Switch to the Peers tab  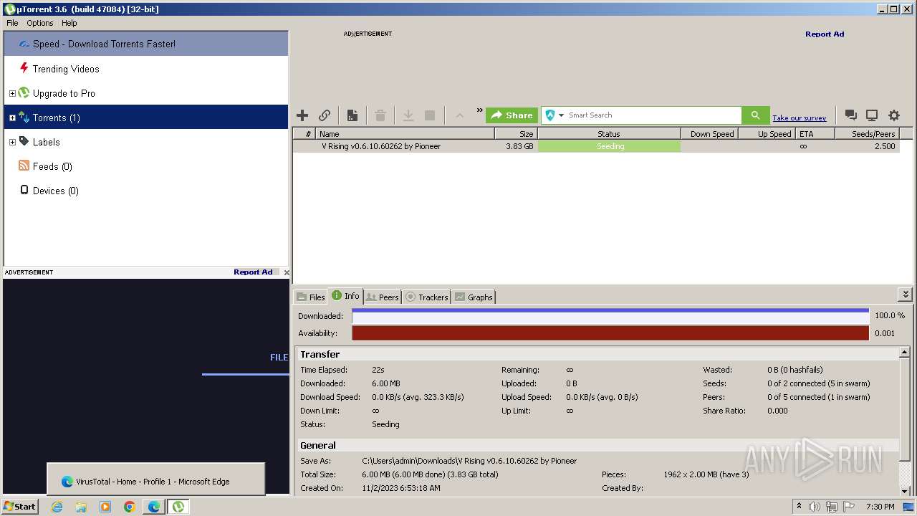click(x=382, y=297)
